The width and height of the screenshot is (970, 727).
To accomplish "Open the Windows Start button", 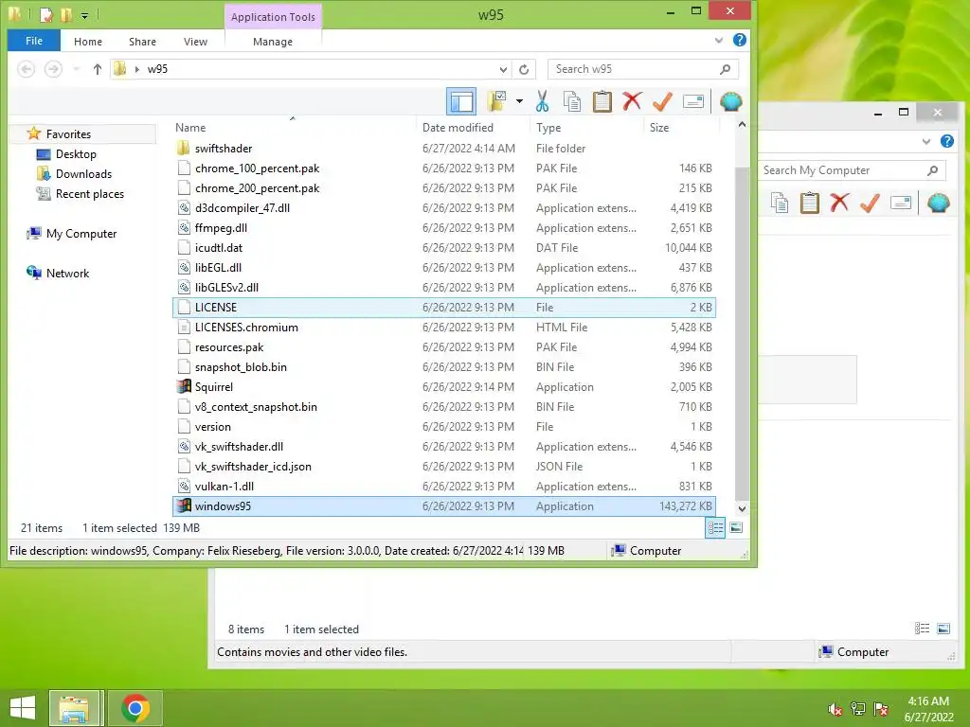I will tap(23, 708).
